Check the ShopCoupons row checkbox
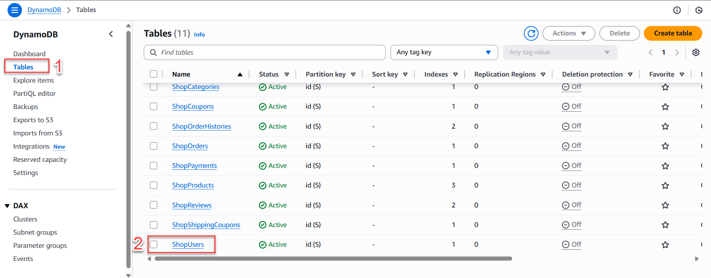Image resolution: width=711 pixels, height=278 pixels. coord(154,106)
